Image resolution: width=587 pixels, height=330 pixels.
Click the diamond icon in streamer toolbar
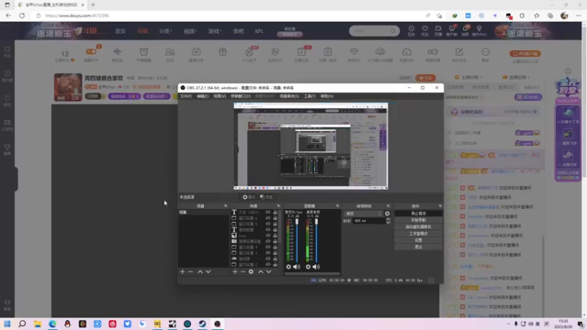[x=354, y=52]
